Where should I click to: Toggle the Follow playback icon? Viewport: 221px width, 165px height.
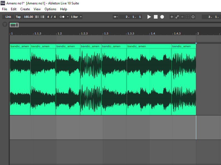116,17
